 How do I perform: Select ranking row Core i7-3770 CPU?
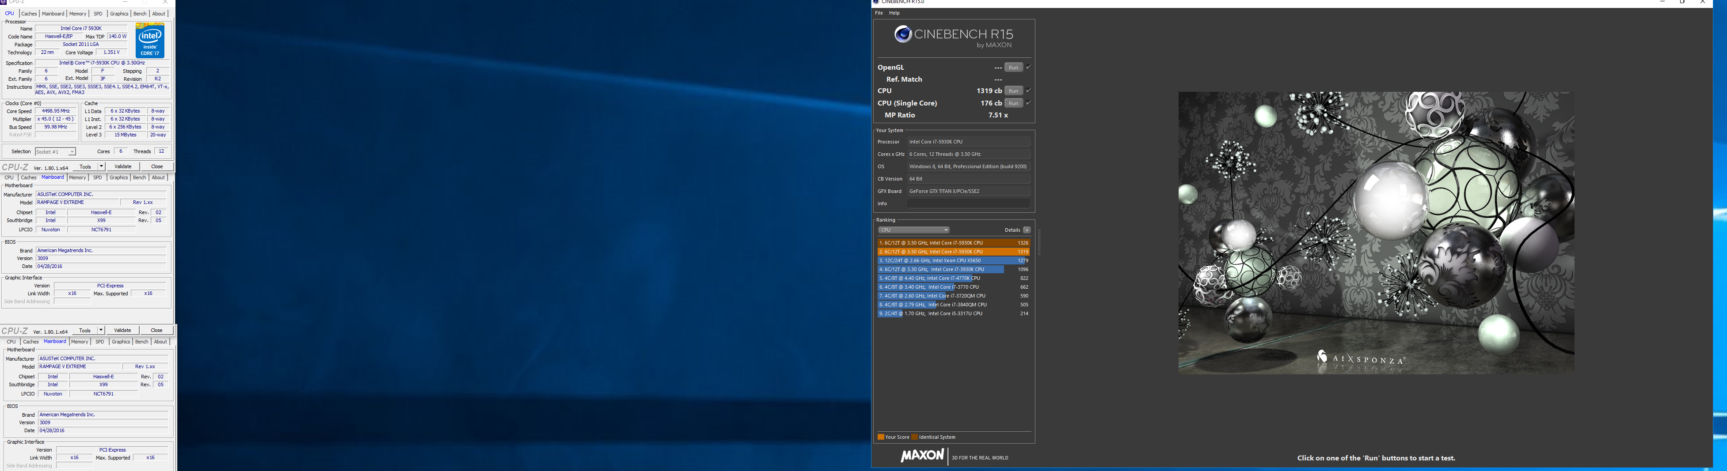(953, 287)
